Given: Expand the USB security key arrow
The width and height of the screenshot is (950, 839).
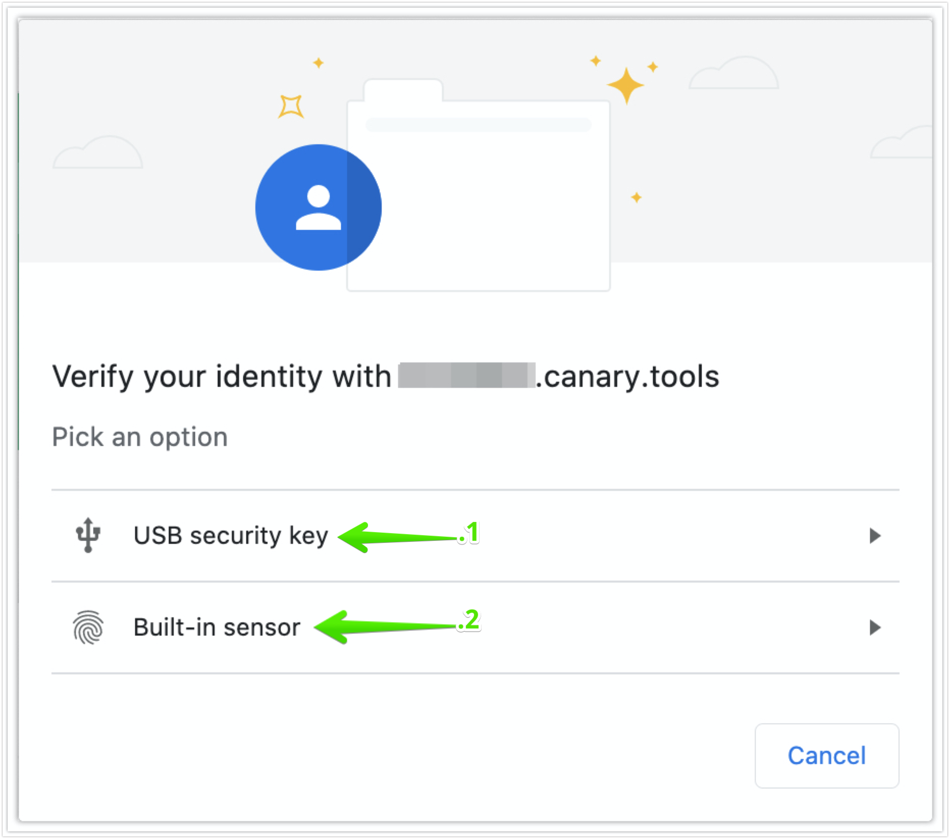Looking at the screenshot, I should [x=875, y=535].
